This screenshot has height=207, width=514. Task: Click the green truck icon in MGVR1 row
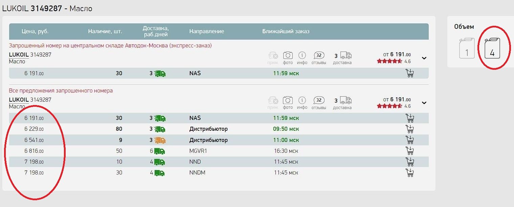pyautogui.click(x=160, y=151)
